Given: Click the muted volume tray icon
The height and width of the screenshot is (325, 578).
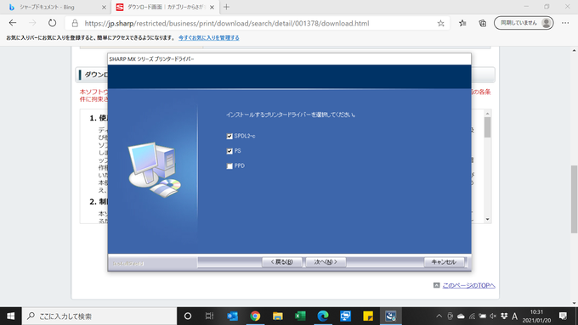Looking at the screenshot, I should [x=493, y=317].
